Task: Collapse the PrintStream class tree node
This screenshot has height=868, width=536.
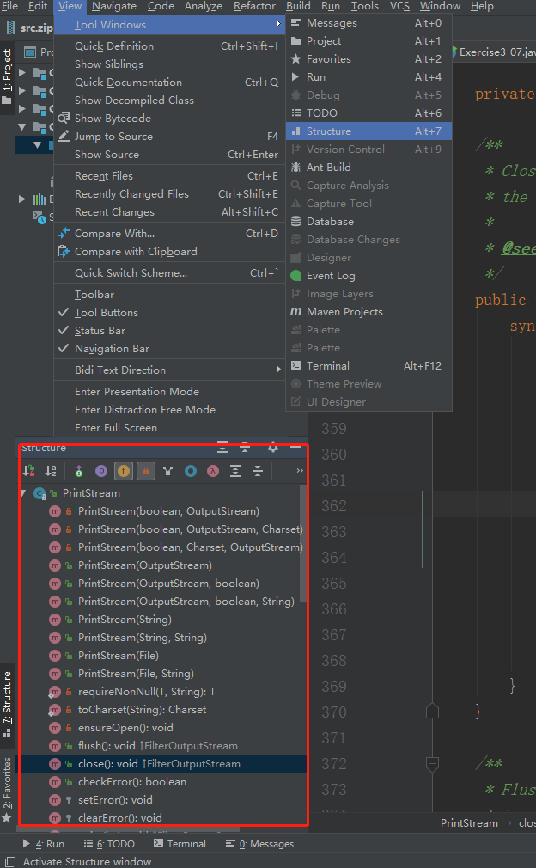Action: (x=23, y=494)
